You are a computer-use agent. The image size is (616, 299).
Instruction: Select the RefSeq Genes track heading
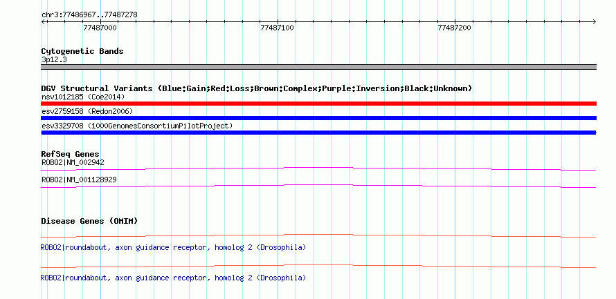[x=71, y=155]
